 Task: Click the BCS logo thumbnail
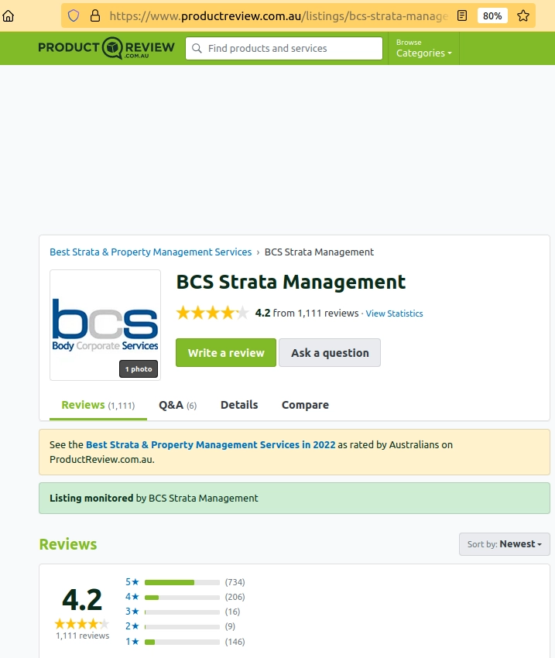pyautogui.click(x=105, y=325)
